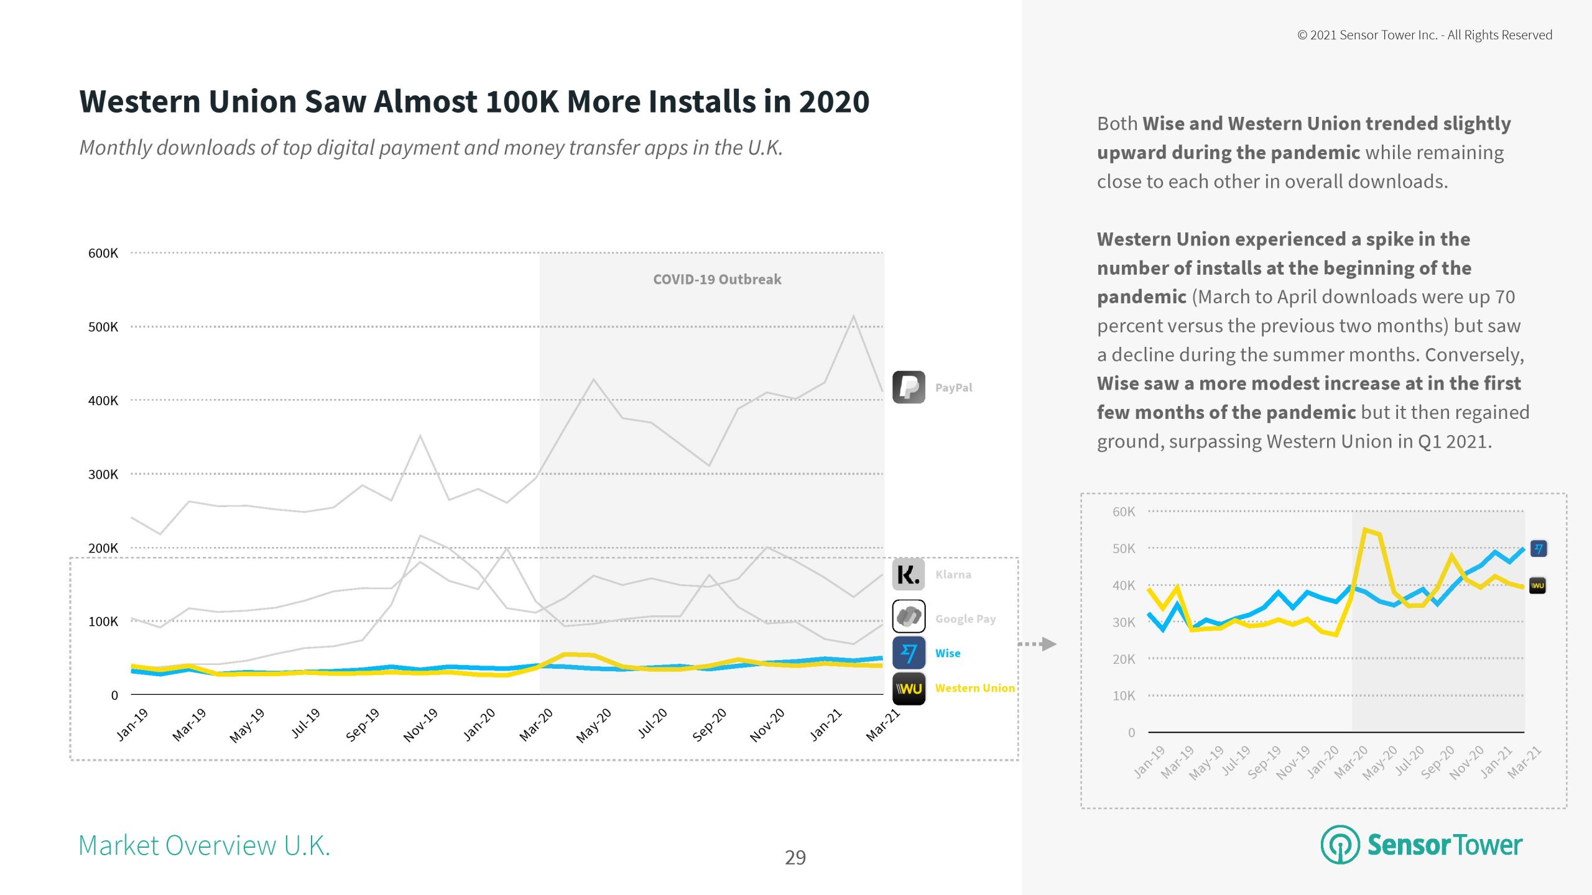Click the Western Union legend label
Image resolution: width=1592 pixels, height=895 pixels.
pyautogui.click(x=974, y=688)
